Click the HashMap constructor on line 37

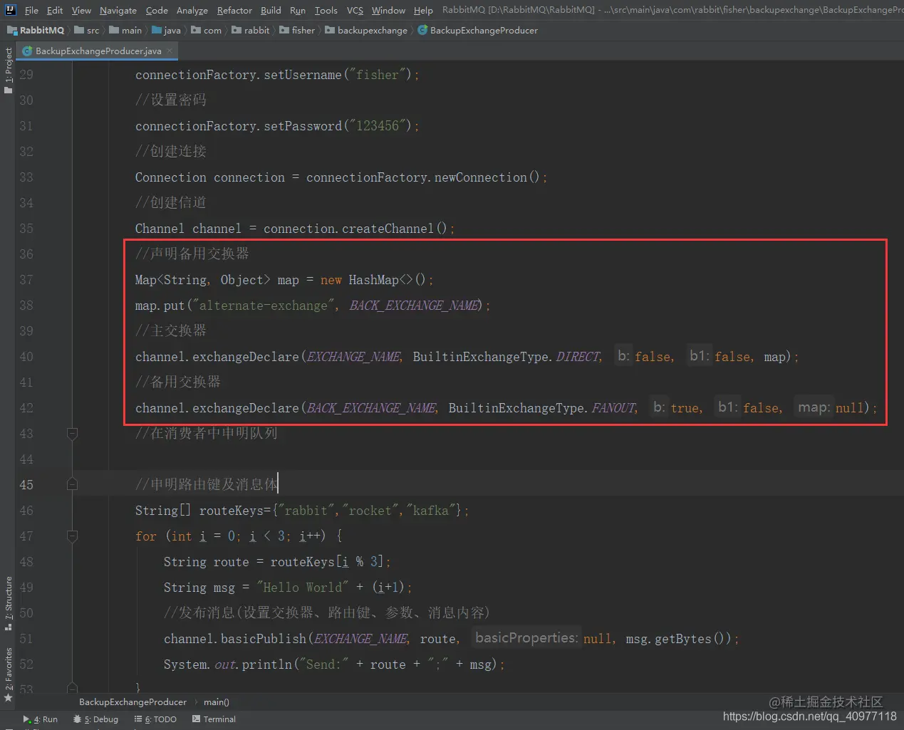click(x=387, y=280)
